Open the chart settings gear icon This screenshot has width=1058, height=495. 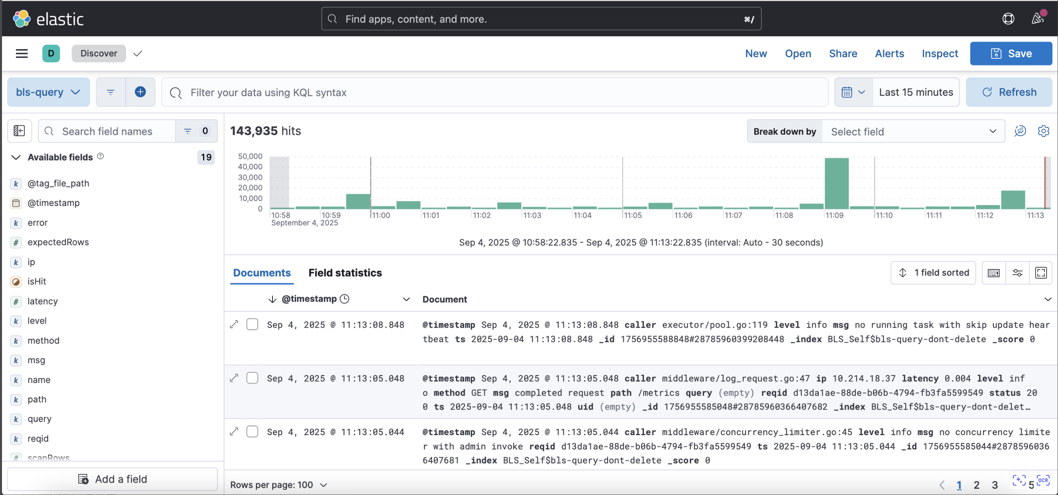click(1043, 131)
